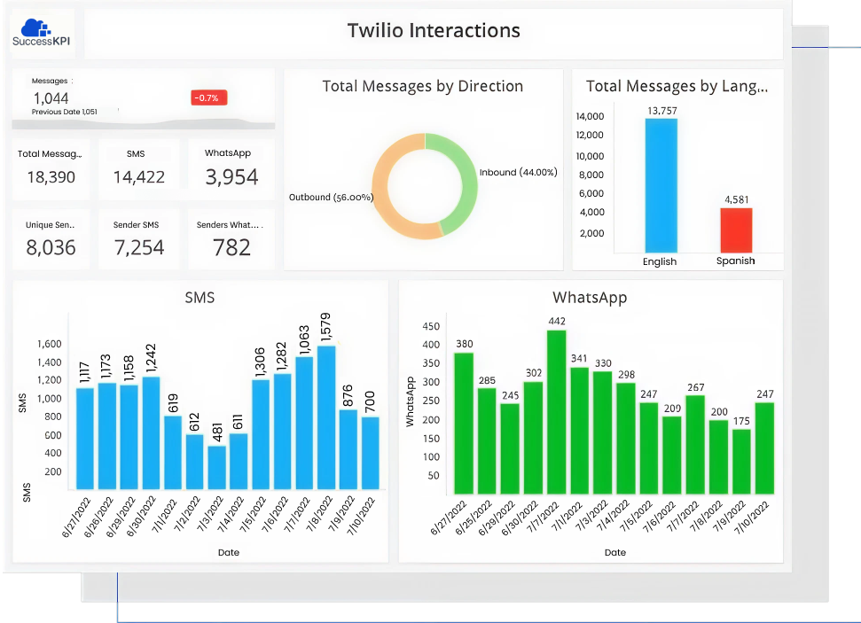The height and width of the screenshot is (623, 861).
Task: Select the SMS bar valued 1,242
Action: [x=151, y=433]
